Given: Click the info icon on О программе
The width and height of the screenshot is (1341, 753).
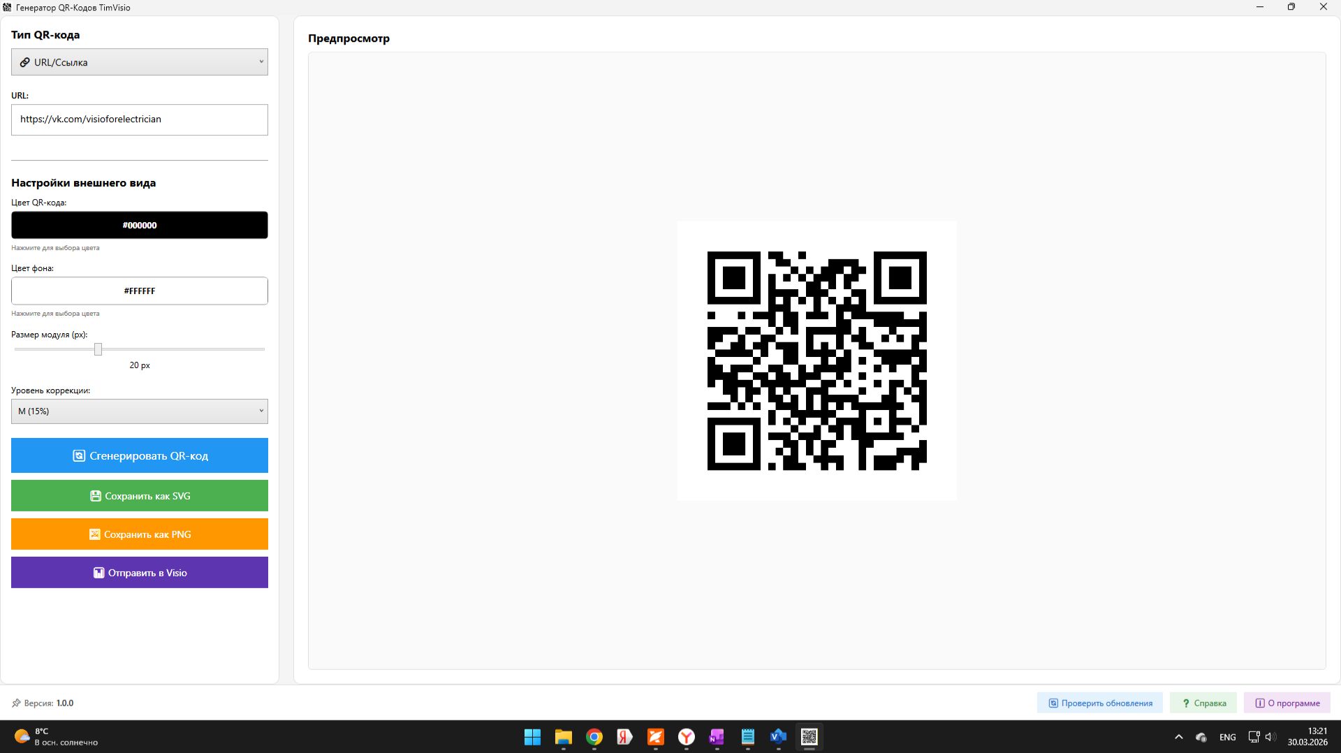Looking at the screenshot, I should pos(1260,703).
